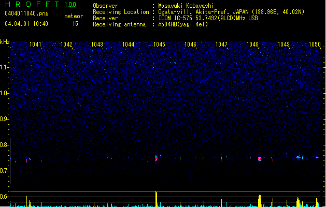Image resolution: width=326 pixels, height=207 pixels.
Task: Click the Receiving Location label
Action: point(121,12)
